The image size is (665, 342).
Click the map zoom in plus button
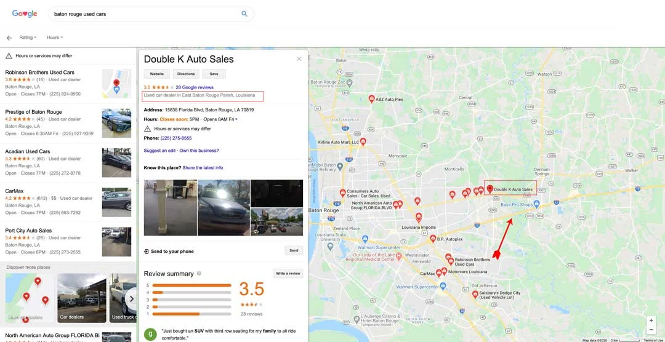[651, 321]
